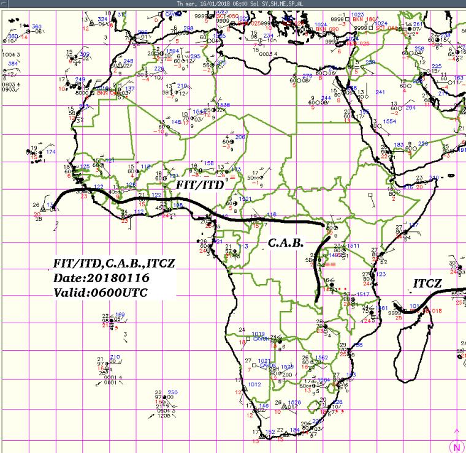This screenshot has width=466, height=453.
Task: Click the '0603 4' ship report text
Action: (11, 84)
